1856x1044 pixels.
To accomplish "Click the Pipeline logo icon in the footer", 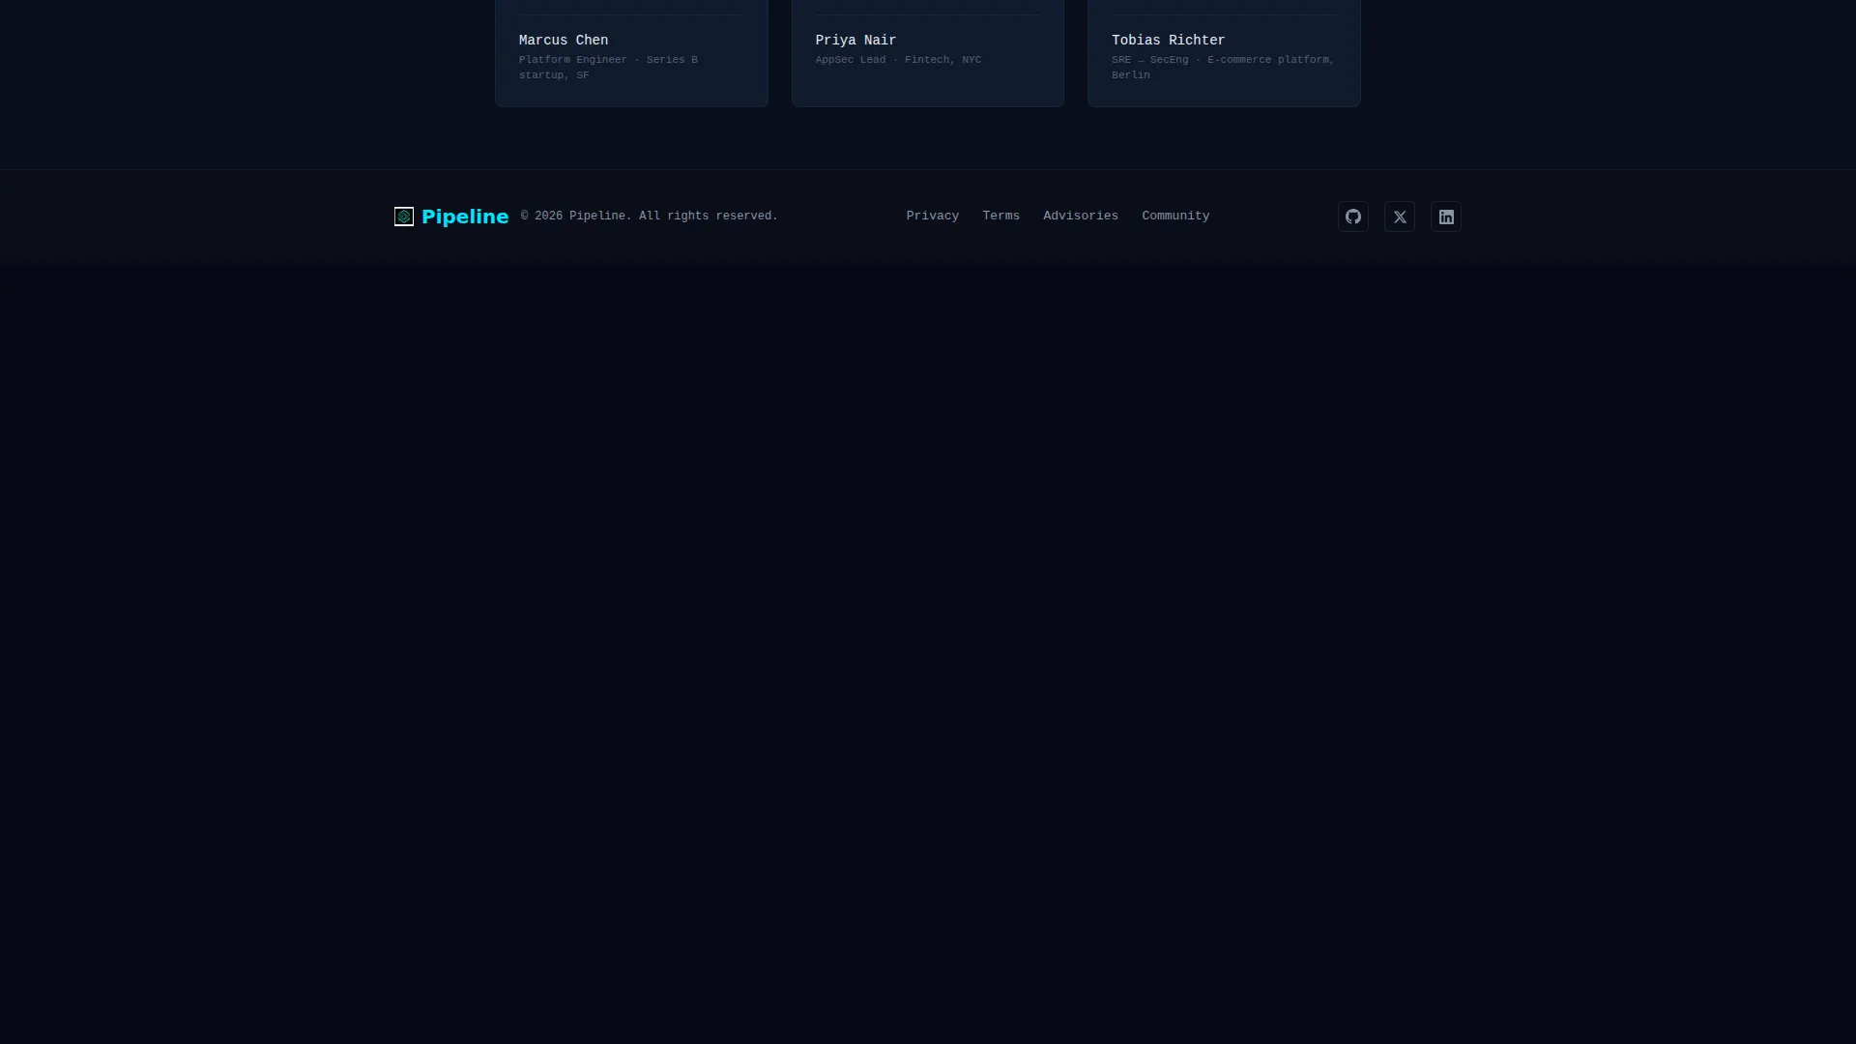I will [x=404, y=217].
